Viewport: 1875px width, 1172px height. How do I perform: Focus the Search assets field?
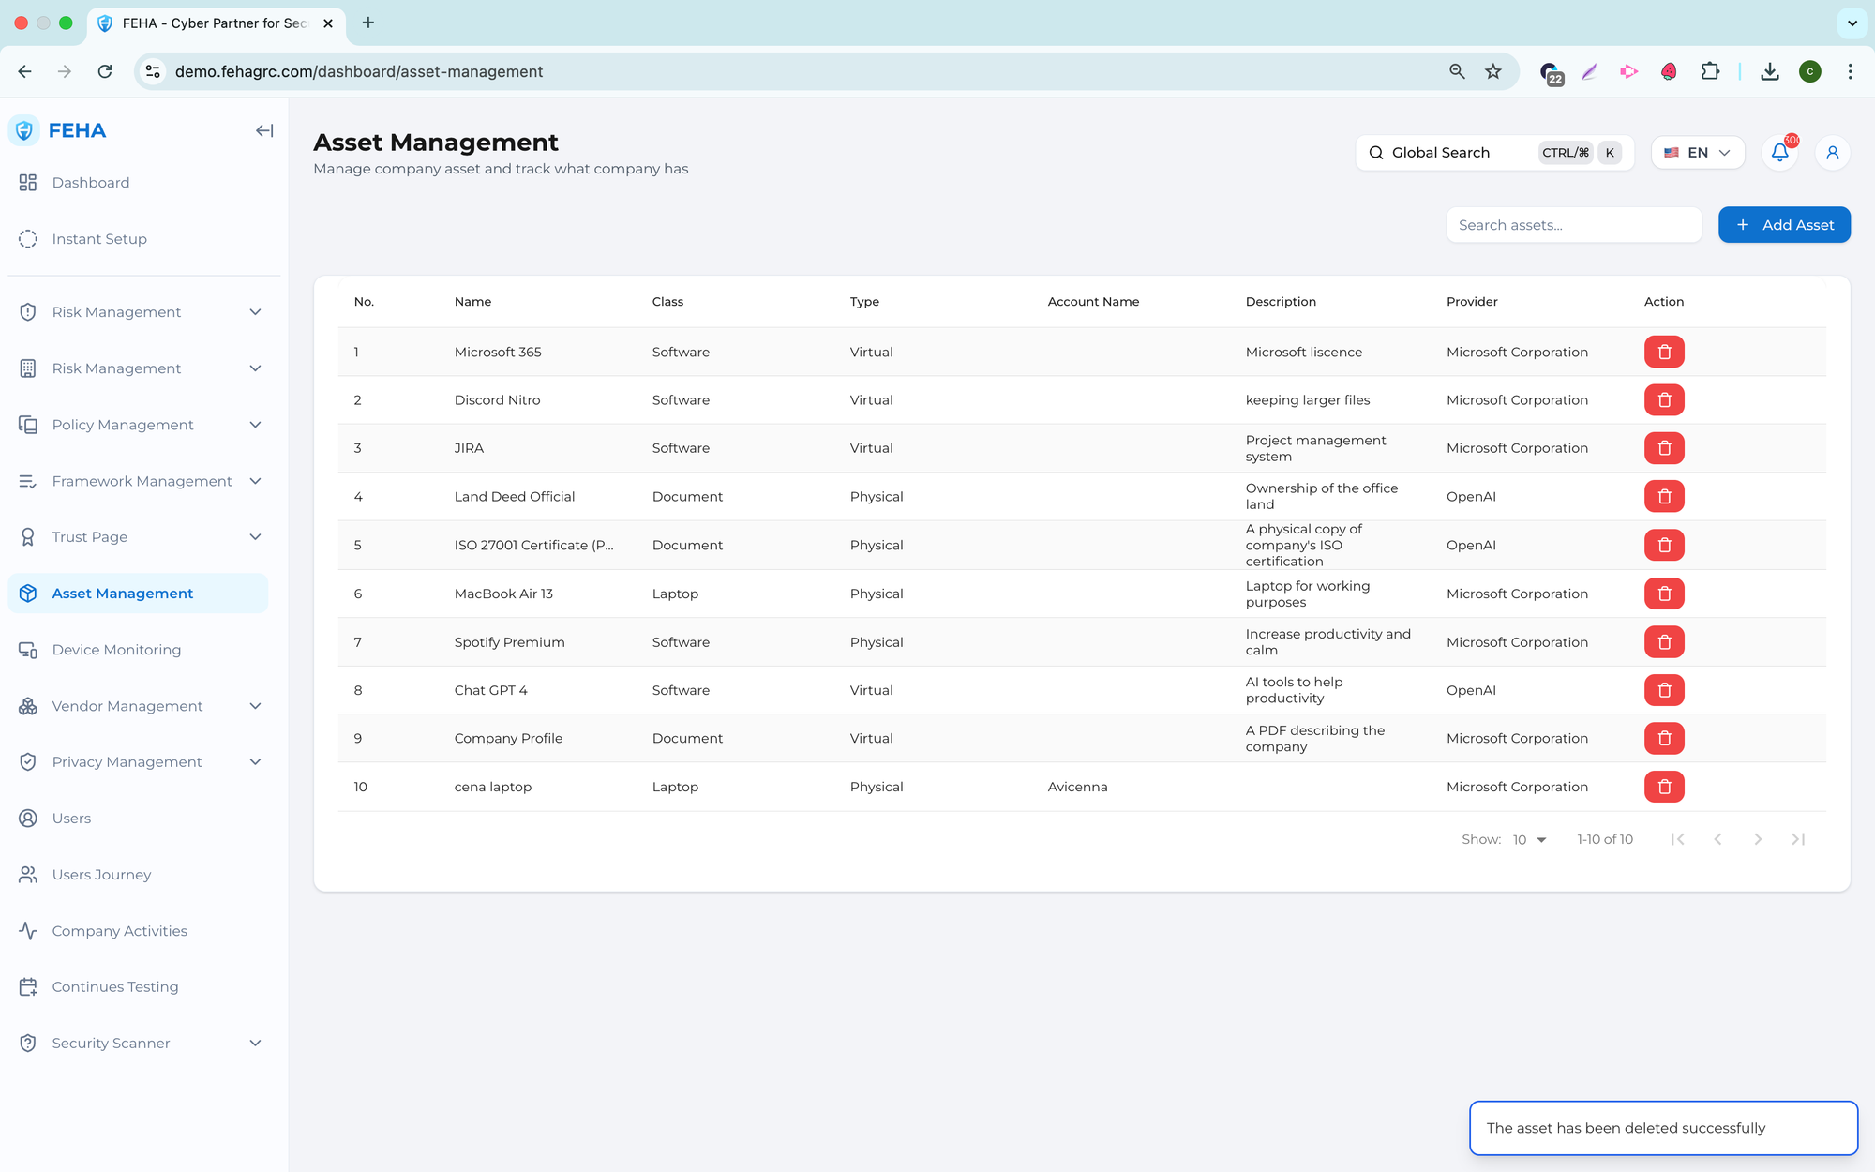(x=1573, y=225)
